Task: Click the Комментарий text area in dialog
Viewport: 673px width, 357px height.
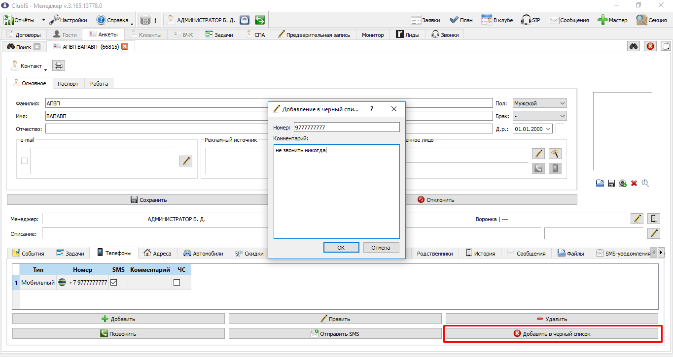Action: [x=336, y=191]
